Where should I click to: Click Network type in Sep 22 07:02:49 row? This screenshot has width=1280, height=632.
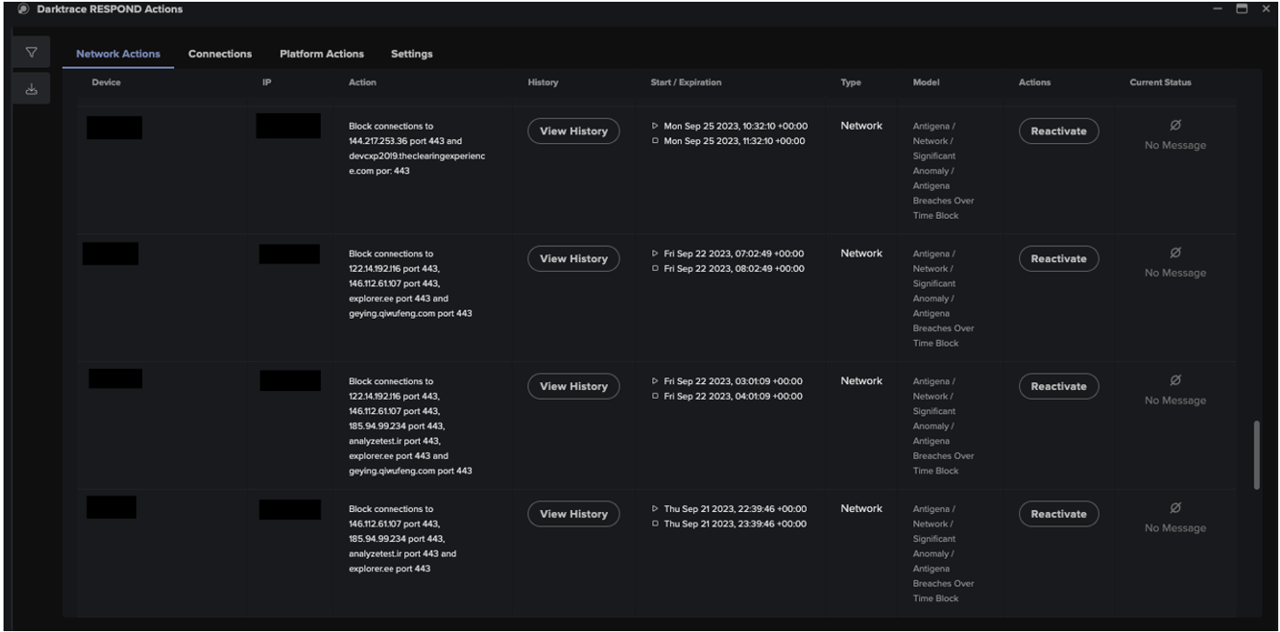pos(861,253)
